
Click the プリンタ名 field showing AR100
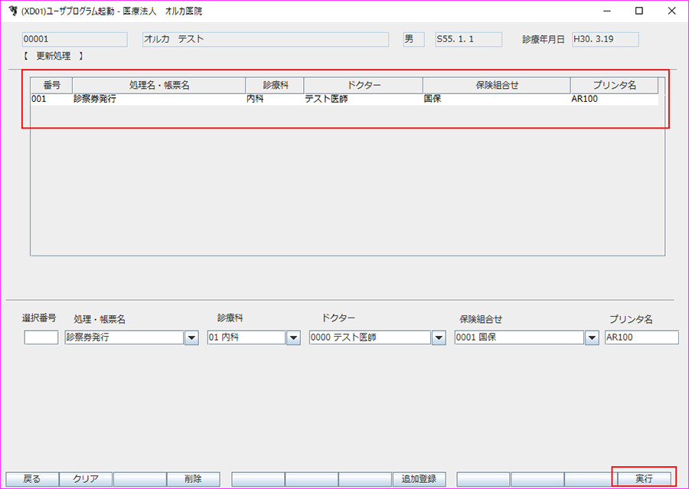point(642,337)
